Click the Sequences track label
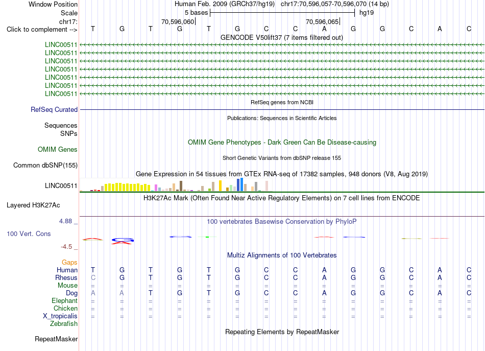The width and height of the screenshot is (485, 351). (x=61, y=125)
